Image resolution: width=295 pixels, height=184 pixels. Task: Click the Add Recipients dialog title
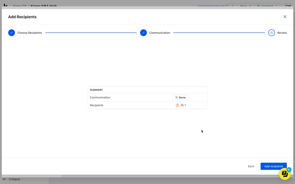tap(22, 17)
